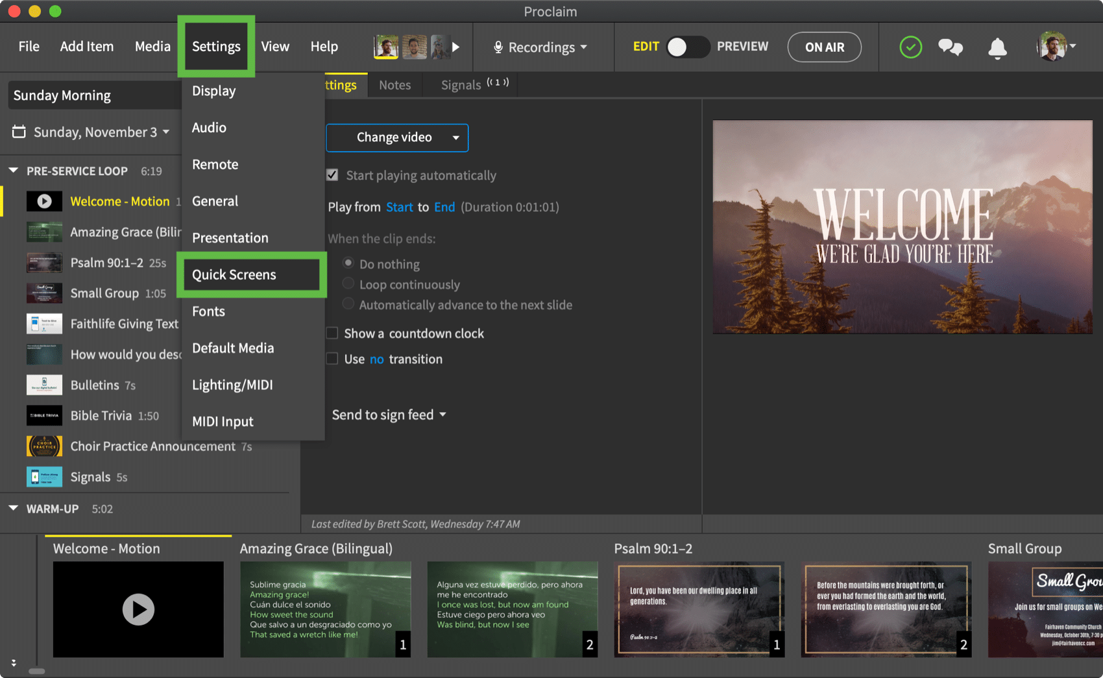Click the Psalm 90:1–2 item thumbnail icon
The width and height of the screenshot is (1103, 678).
[44, 263]
